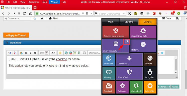Click the bookmark icon in address bar

click(87, 13)
